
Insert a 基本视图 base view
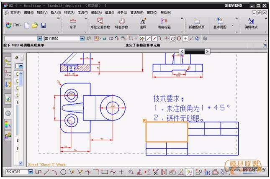click(220, 23)
